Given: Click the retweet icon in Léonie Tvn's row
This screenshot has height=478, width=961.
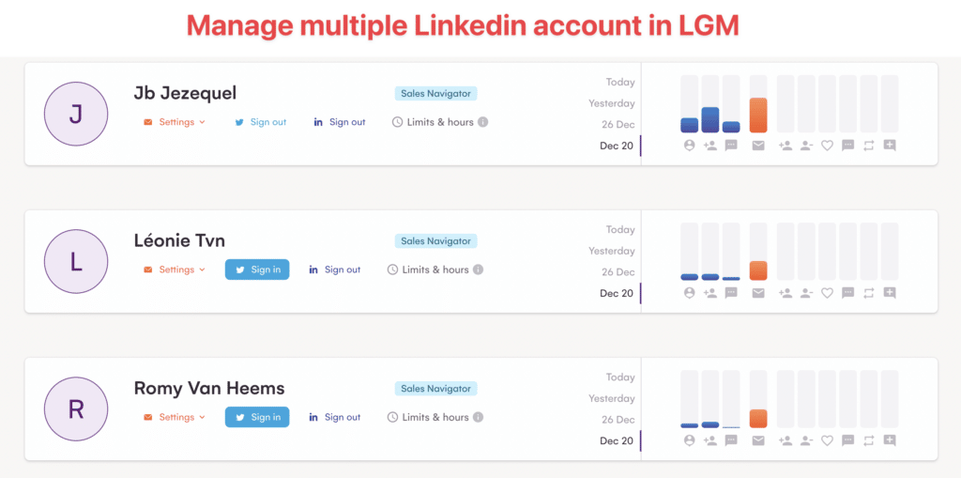Looking at the screenshot, I should pos(868,293).
